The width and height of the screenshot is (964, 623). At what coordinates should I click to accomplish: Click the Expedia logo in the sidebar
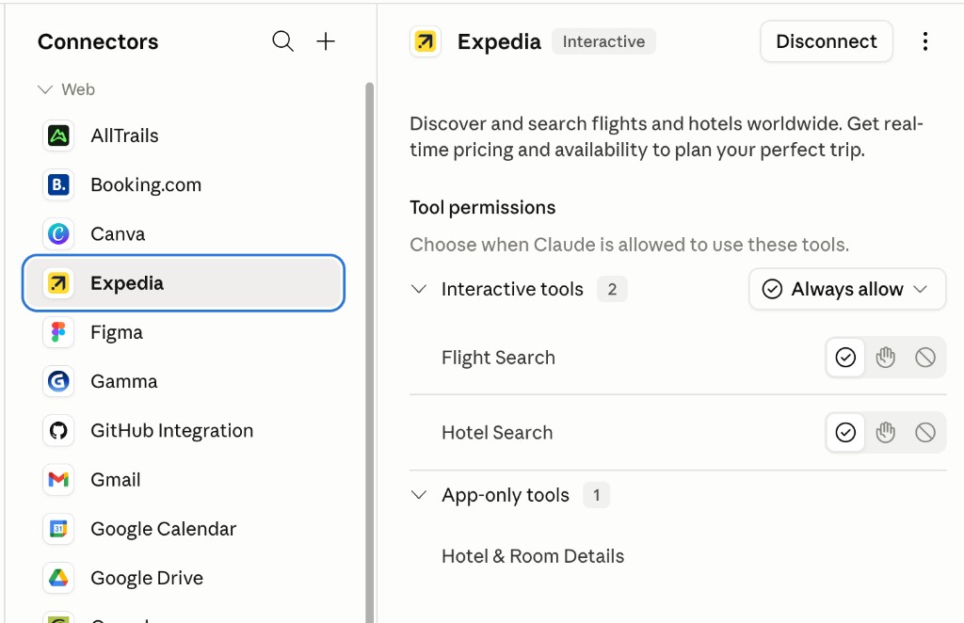[x=58, y=282]
